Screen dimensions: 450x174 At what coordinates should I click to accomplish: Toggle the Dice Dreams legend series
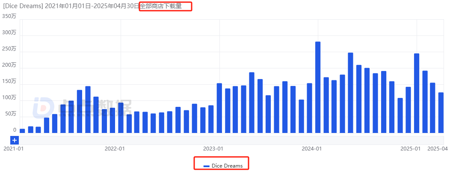tap(223, 166)
